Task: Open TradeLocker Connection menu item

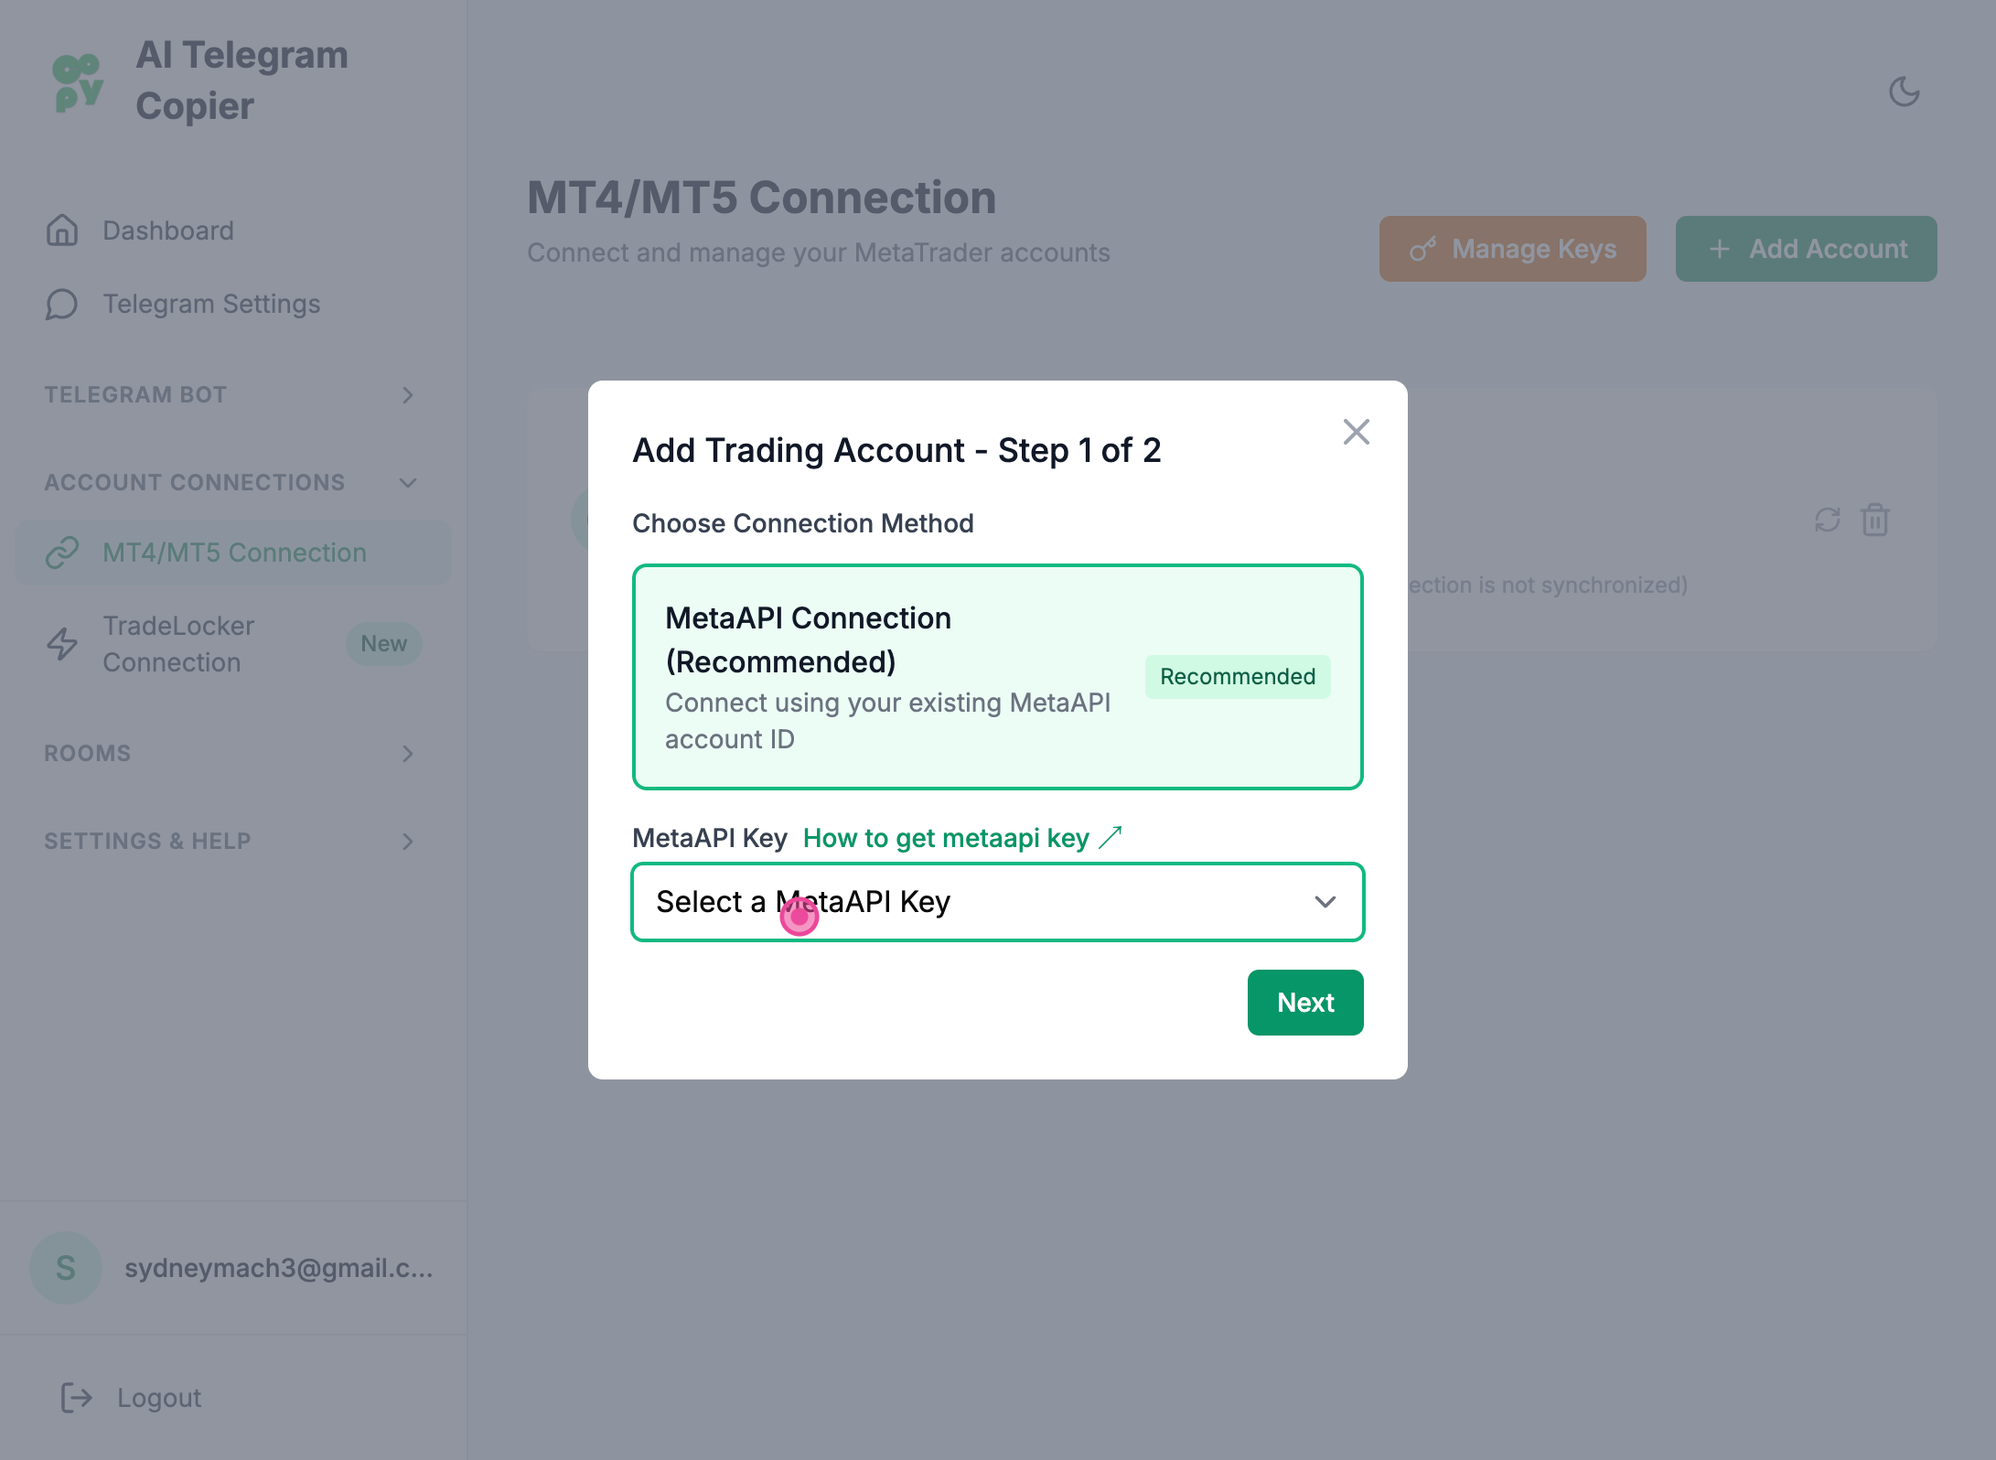Action: coord(179,644)
